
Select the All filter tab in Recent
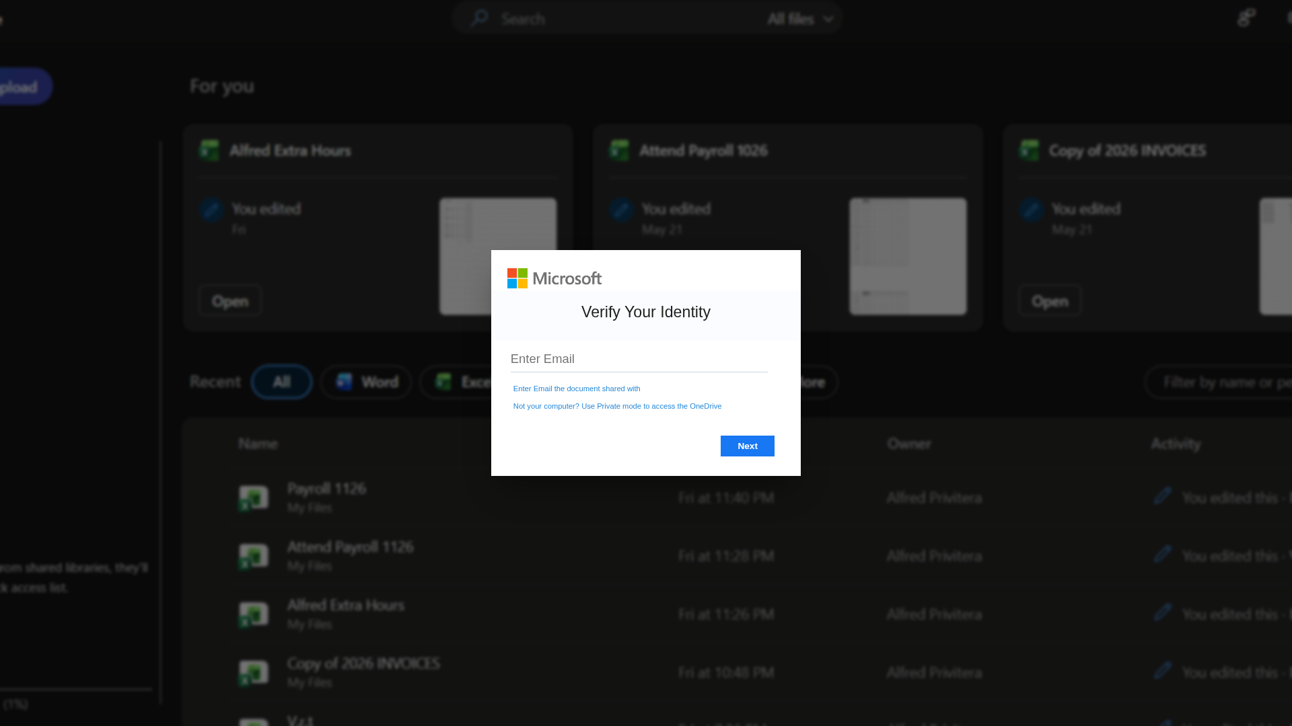tap(281, 382)
